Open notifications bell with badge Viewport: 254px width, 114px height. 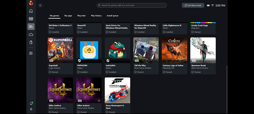coord(31,104)
